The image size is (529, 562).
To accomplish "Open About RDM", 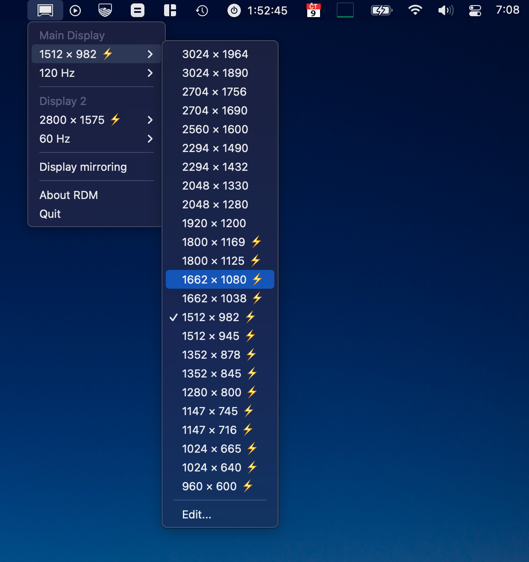I will click(96, 195).
